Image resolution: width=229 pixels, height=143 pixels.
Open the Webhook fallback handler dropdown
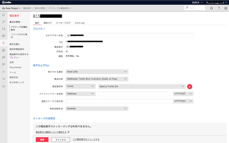click(x=80, y=94)
